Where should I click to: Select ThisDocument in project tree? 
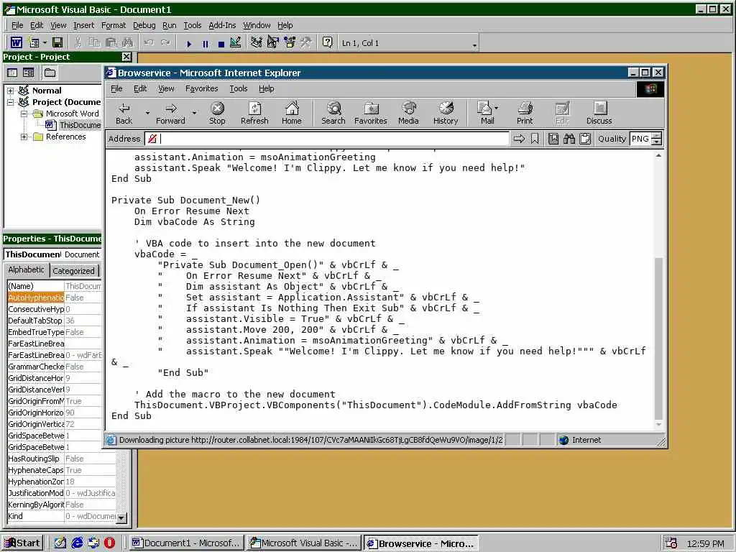(x=80, y=125)
